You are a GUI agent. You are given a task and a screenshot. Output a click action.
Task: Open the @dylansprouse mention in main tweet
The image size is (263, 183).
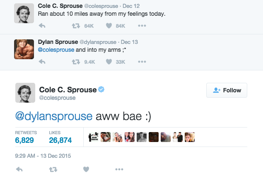(x=54, y=117)
